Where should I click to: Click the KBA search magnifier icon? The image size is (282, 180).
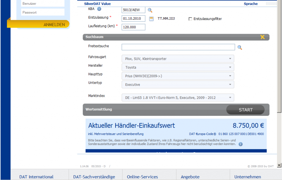pos(150,10)
